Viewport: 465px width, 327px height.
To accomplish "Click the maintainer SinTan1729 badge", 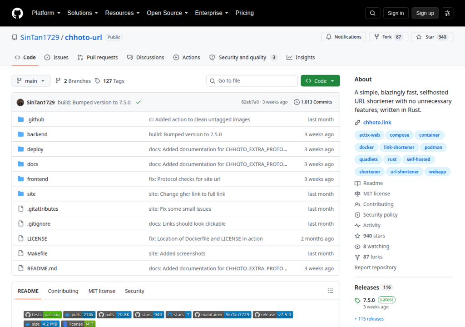I will pyautogui.click(x=222, y=315).
